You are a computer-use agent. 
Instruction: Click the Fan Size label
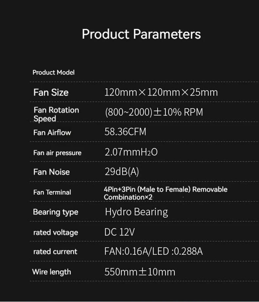point(51,92)
